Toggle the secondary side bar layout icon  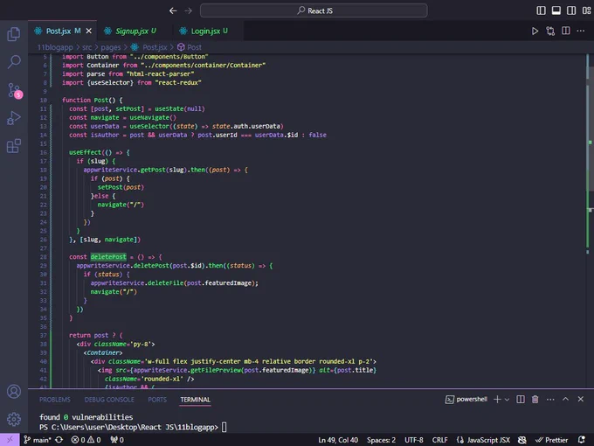point(571,10)
